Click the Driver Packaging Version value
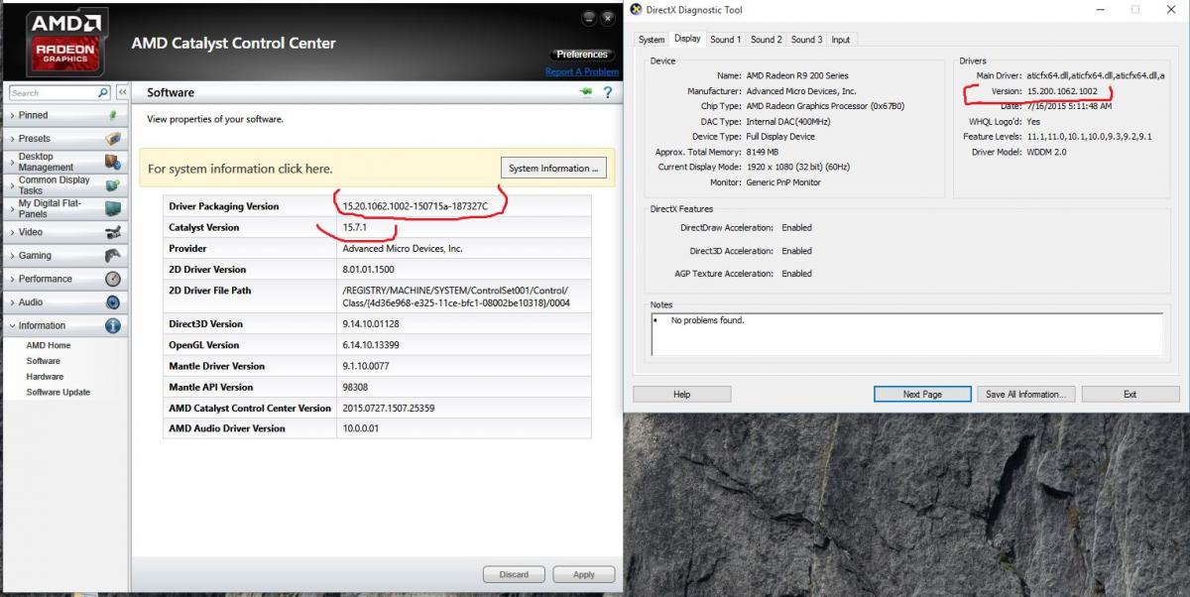The image size is (1190, 597). tap(416, 206)
